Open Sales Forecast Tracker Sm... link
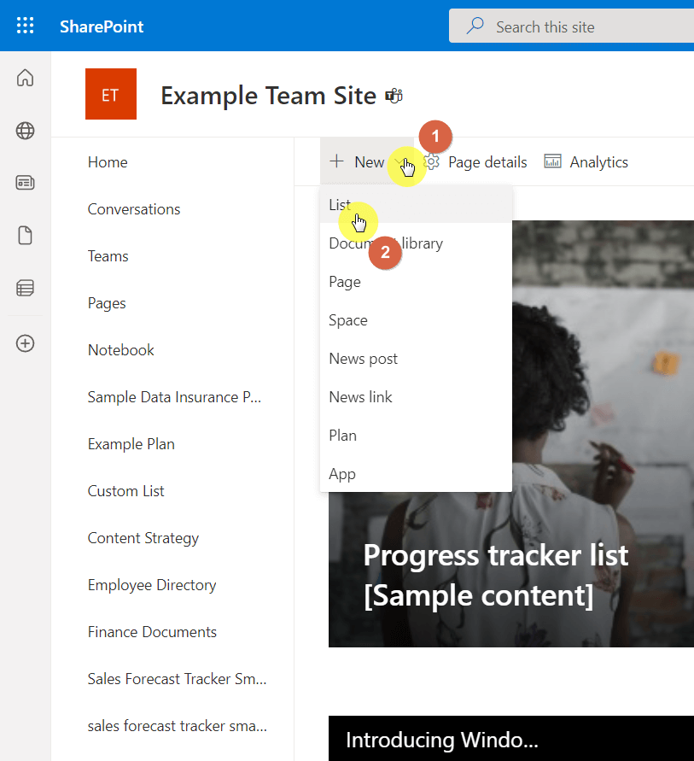694x761 pixels. click(177, 679)
